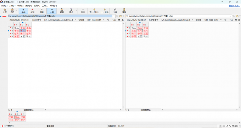241x128 pixels.
Task: Open the Search (搜索) menu
Action: coord(29,6)
